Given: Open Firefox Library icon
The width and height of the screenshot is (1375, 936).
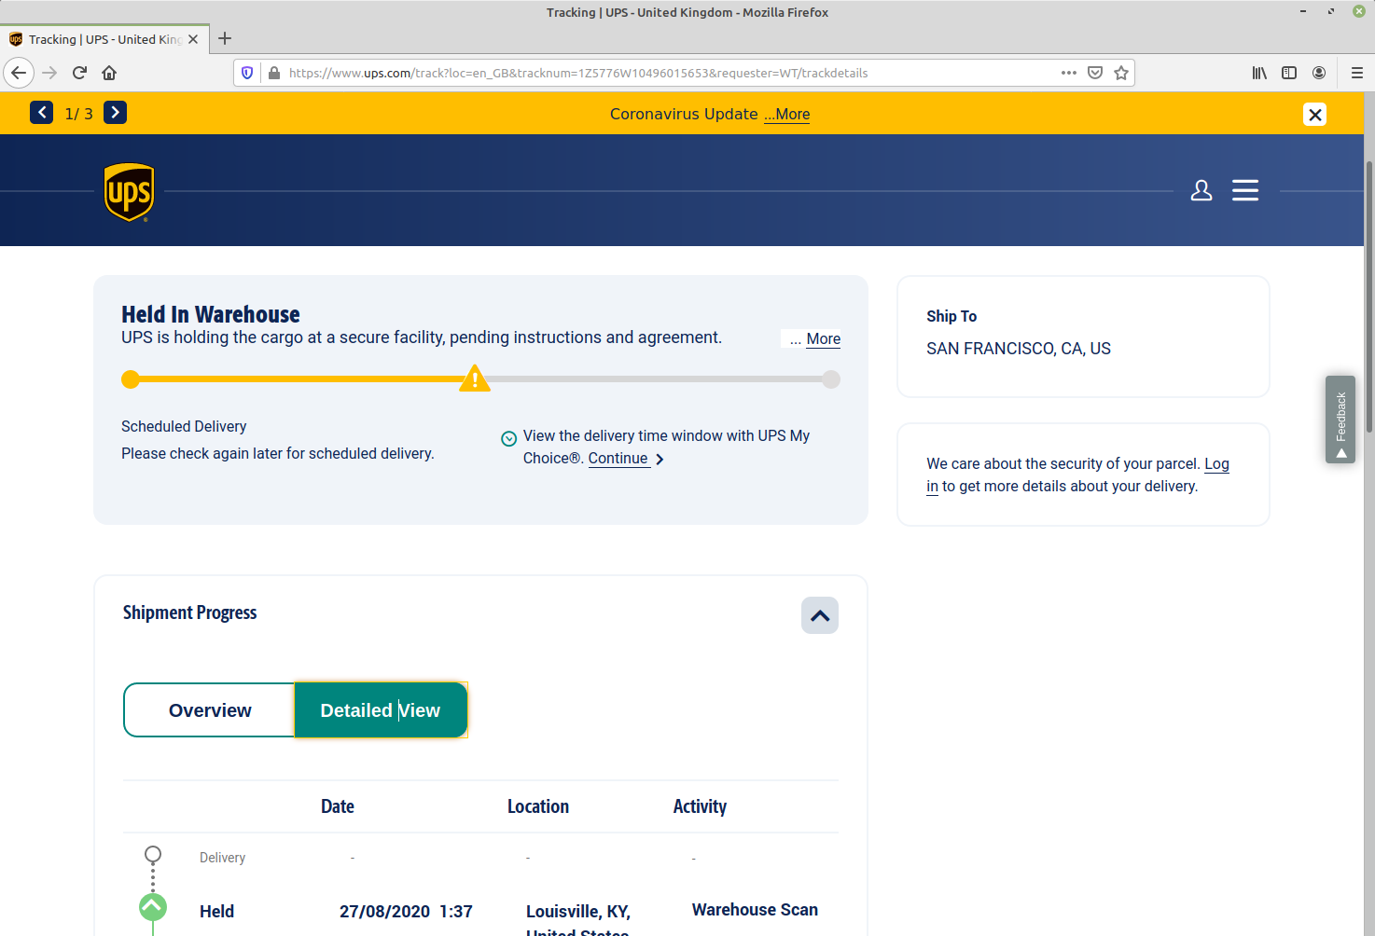Looking at the screenshot, I should (x=1259, y=73).
